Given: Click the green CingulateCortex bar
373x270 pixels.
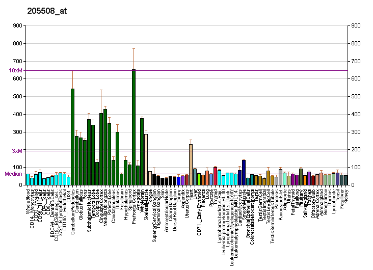Looking at the screenshot, I should coord(101,149).
